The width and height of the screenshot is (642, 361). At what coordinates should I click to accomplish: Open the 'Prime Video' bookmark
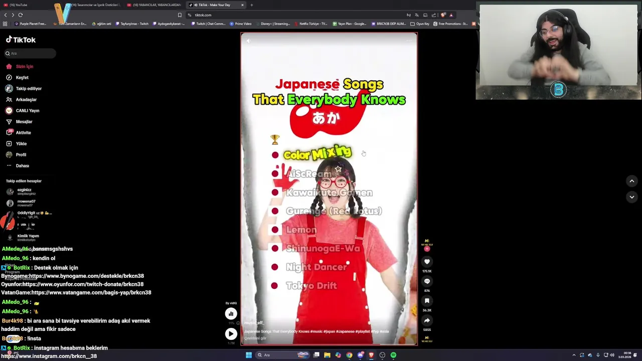(240, 24)
